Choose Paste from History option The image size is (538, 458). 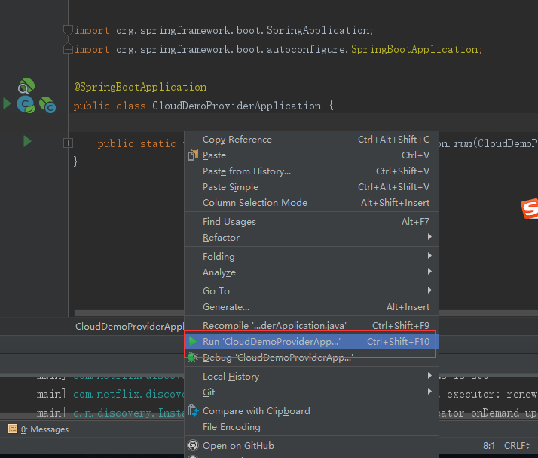click(x=311, y=171)
